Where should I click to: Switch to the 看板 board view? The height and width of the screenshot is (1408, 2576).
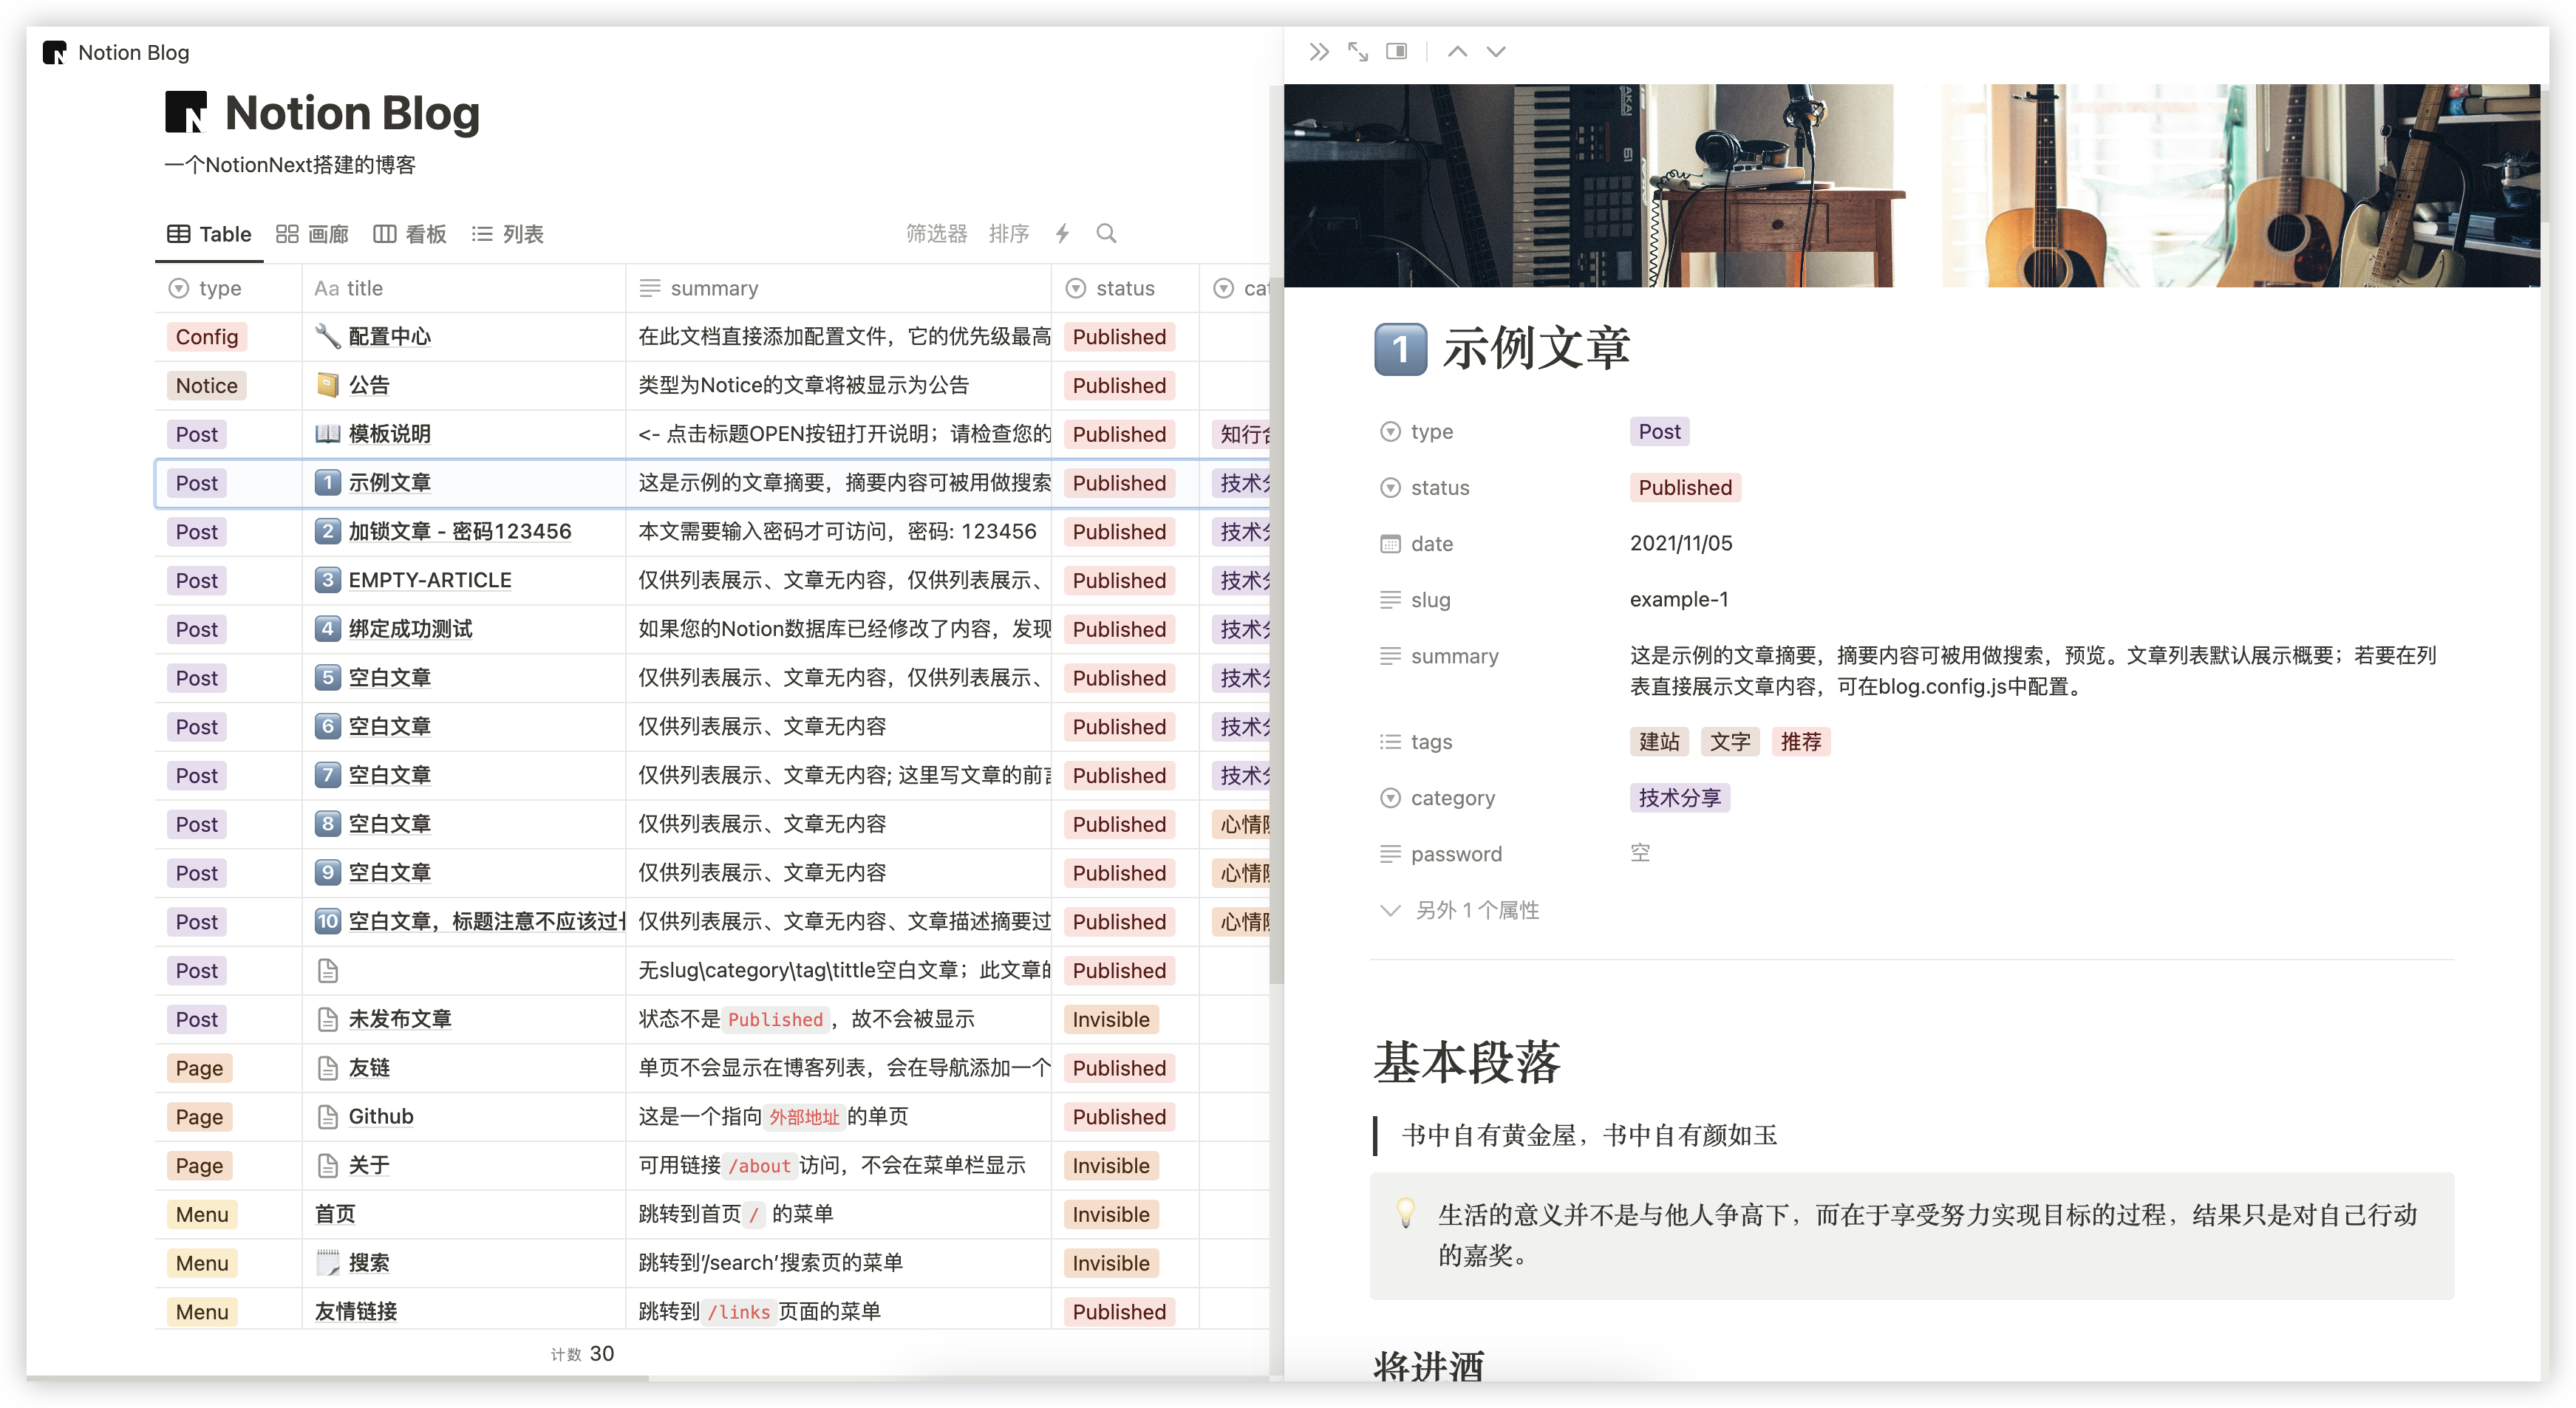click(x=410, y=234)
